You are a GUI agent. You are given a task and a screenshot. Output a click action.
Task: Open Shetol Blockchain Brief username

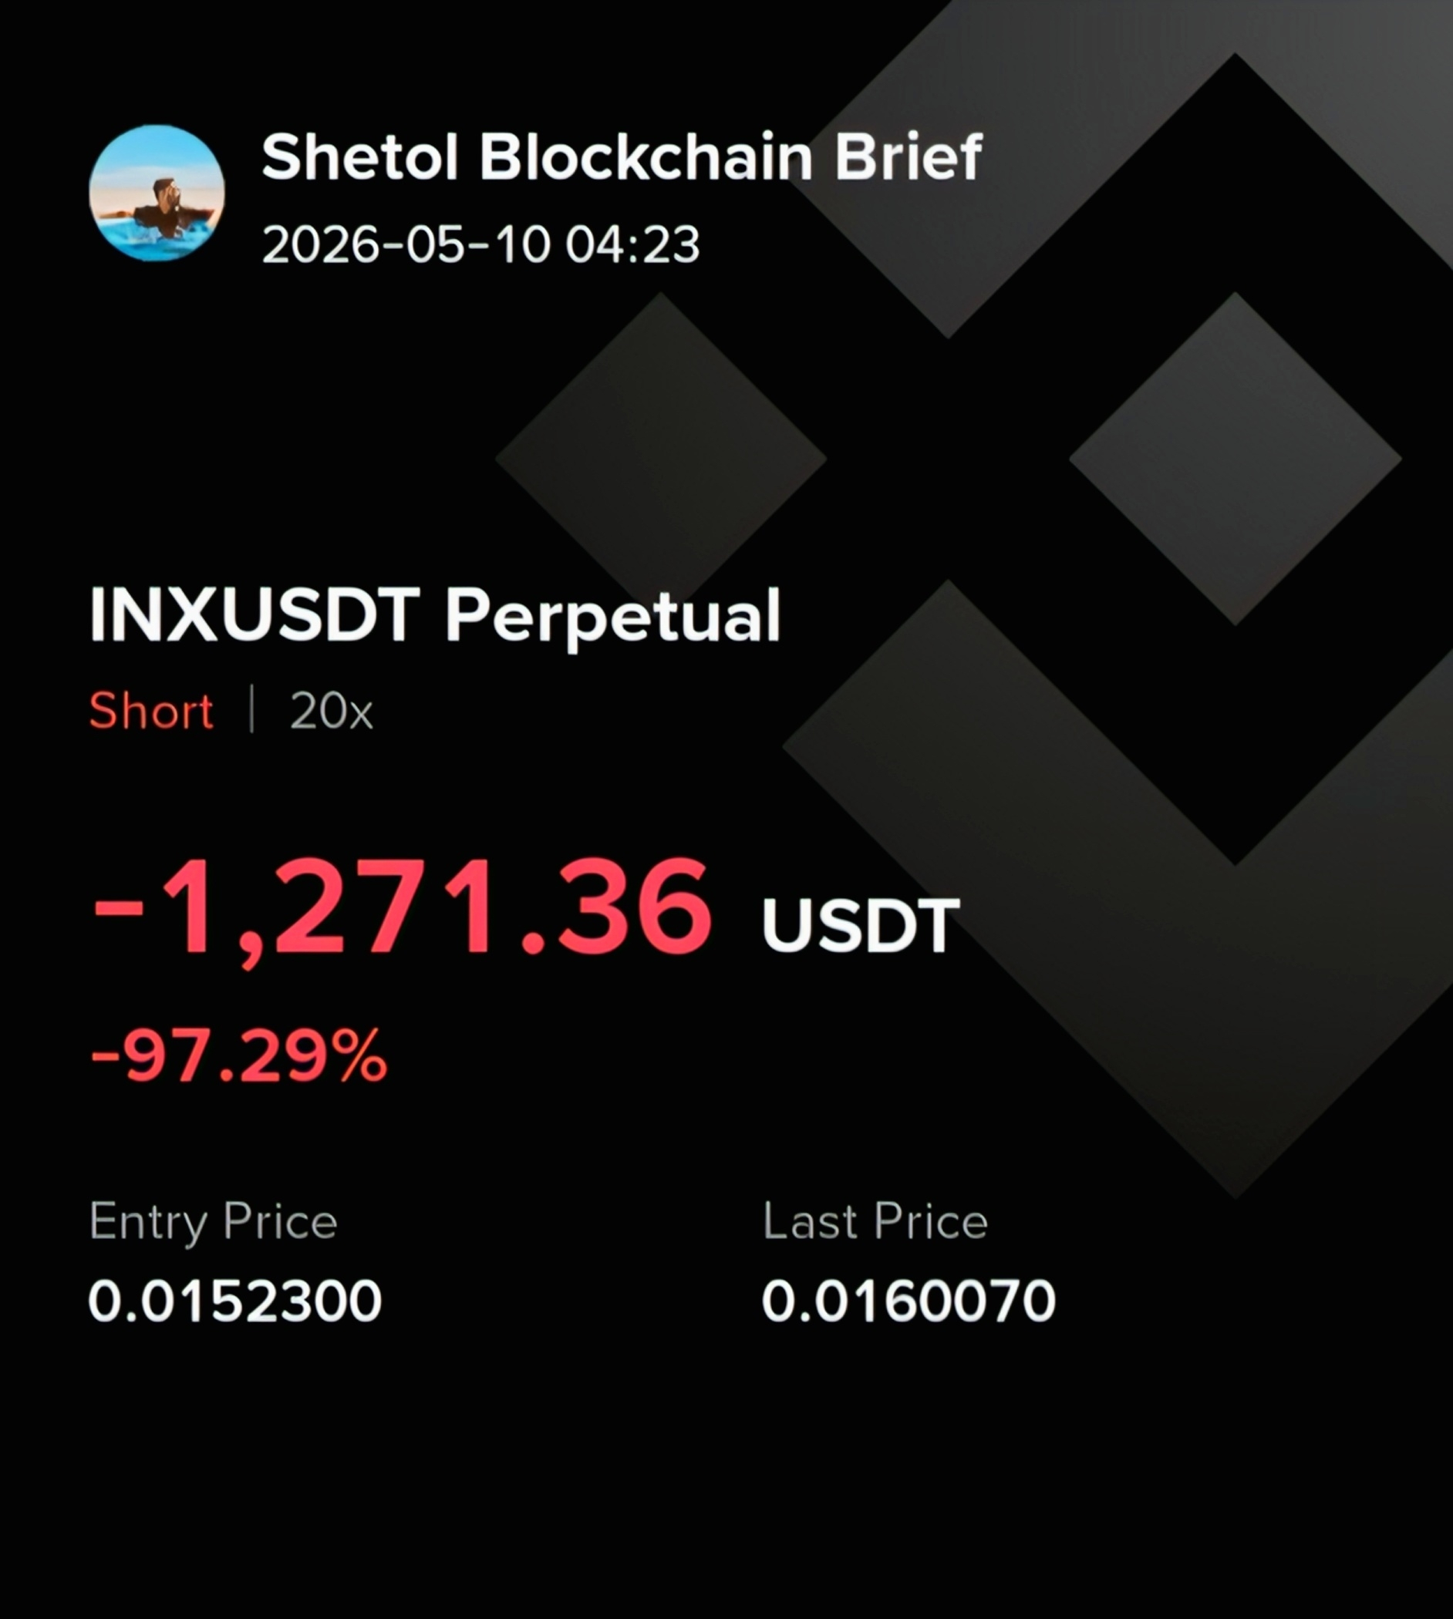pos(622,157)
